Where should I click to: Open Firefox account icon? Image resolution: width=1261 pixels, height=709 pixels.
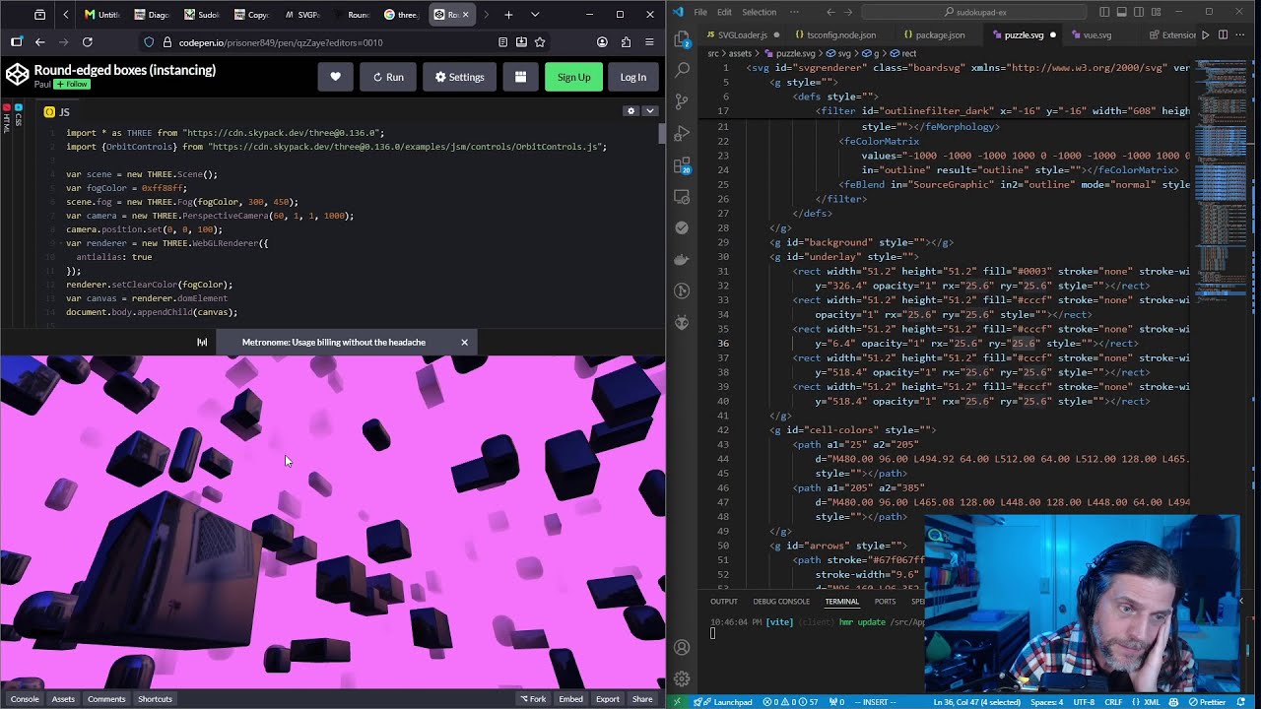[602, 42]
